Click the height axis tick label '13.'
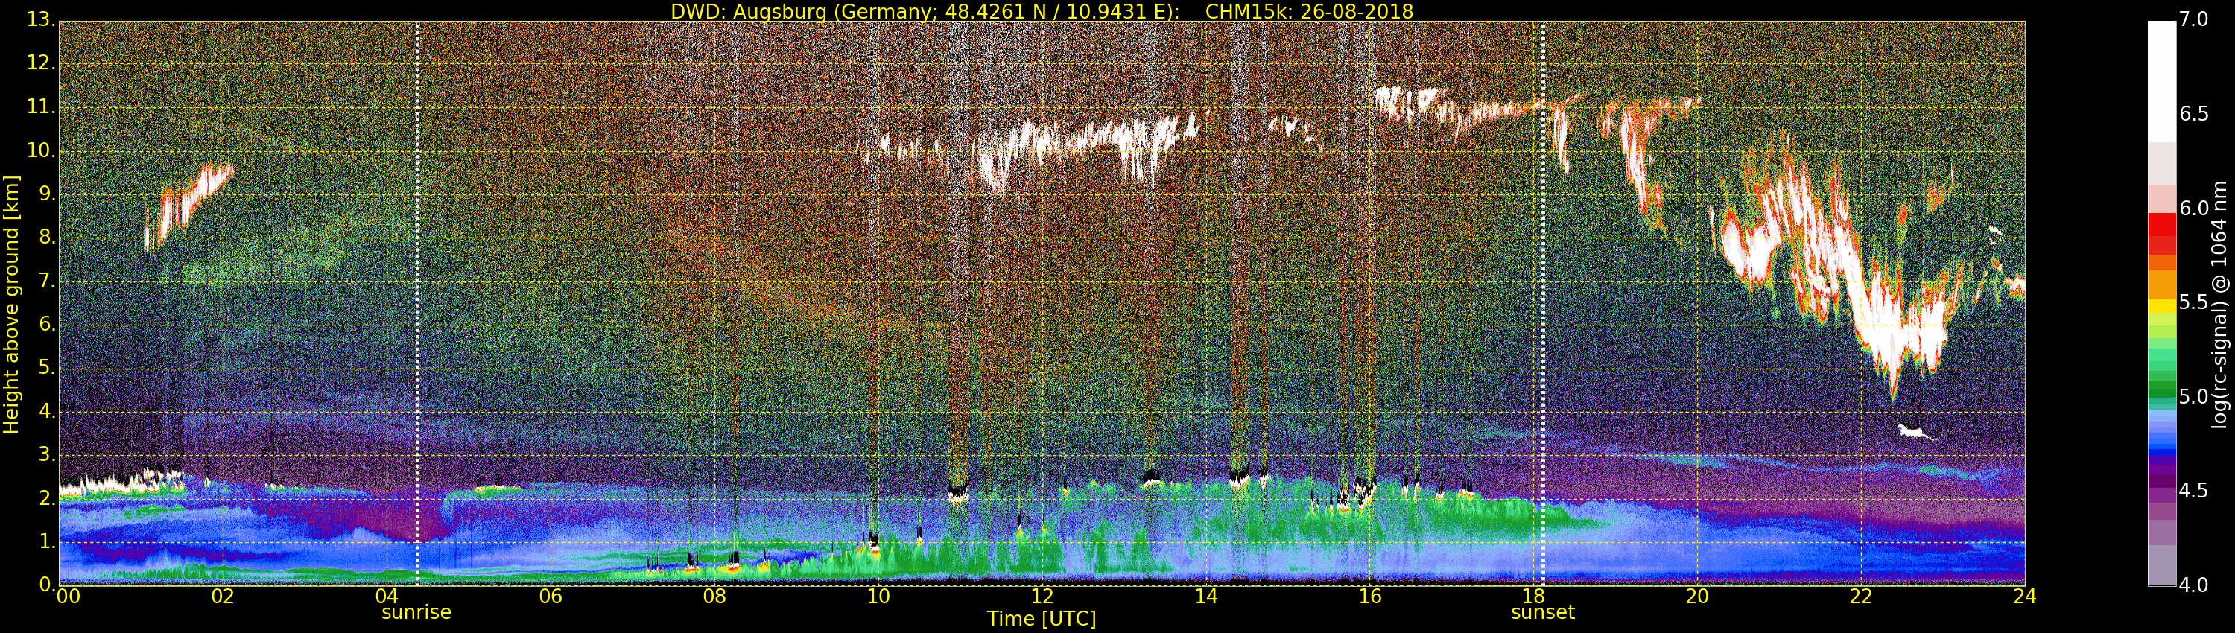This screenshot has height=633, width=2235. click(x=41, y=20)
